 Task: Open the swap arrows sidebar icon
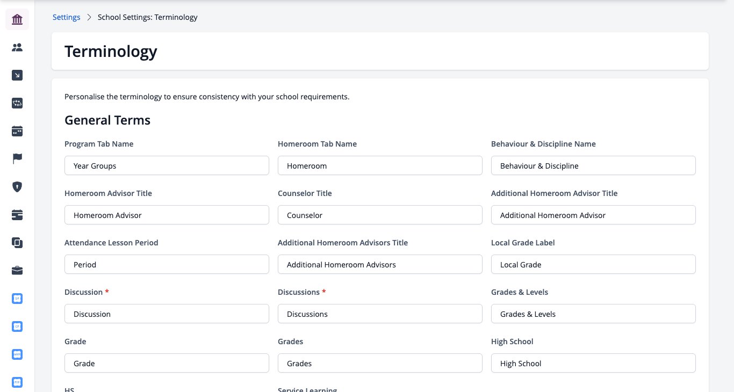(x=17, y=103)
